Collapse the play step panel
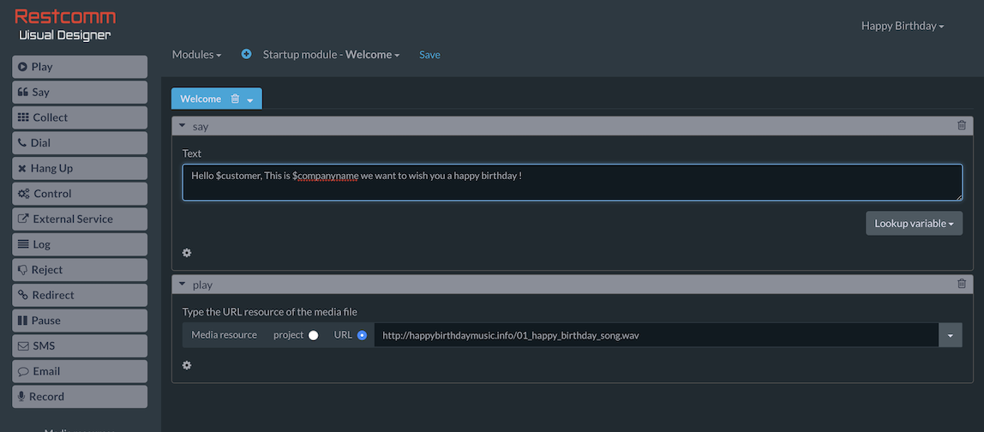The image size is (984, 432). (x=183, y=285)
